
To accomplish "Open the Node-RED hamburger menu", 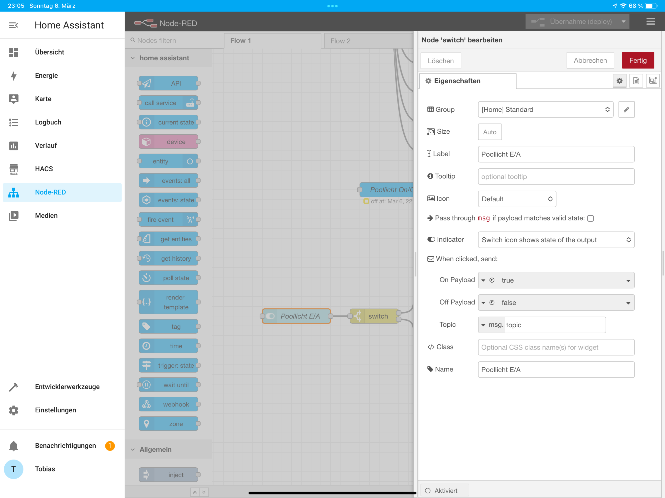I will (x=651, y=22).
